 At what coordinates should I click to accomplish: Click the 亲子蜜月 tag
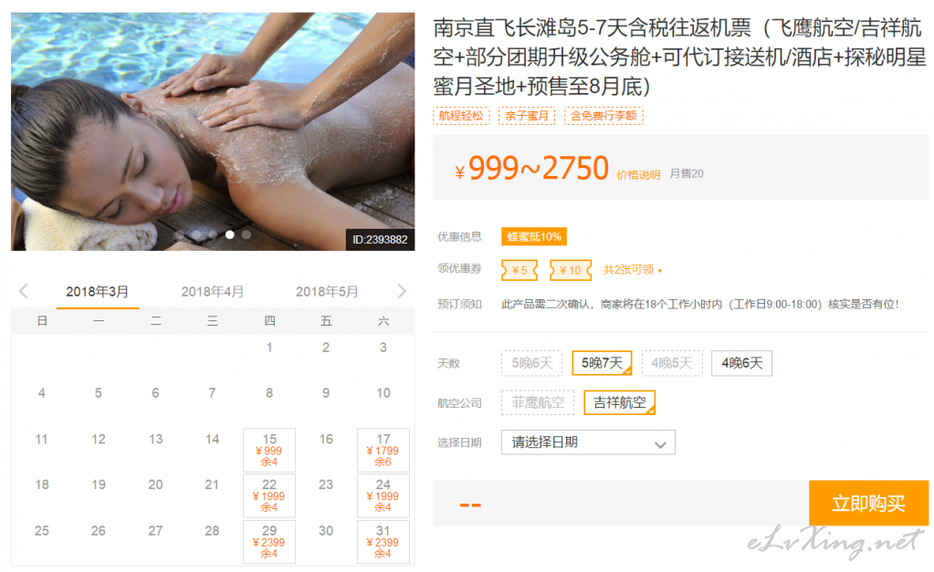point(527,116)
